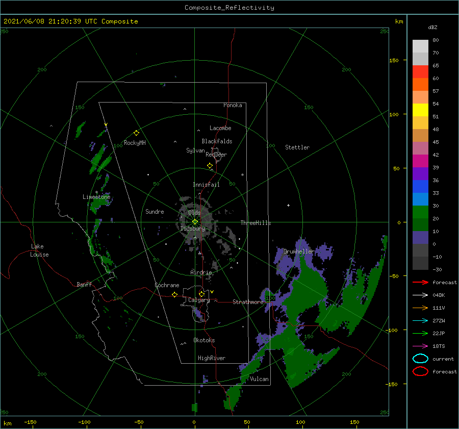Click the Olds label

[194, 213]
